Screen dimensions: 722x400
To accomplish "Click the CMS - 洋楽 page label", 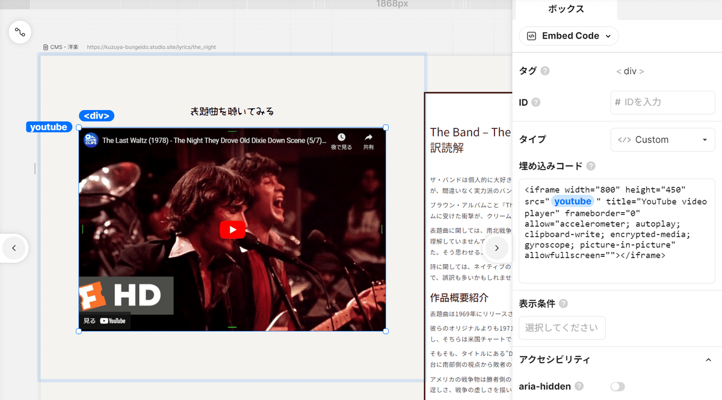I will [60, 47].
